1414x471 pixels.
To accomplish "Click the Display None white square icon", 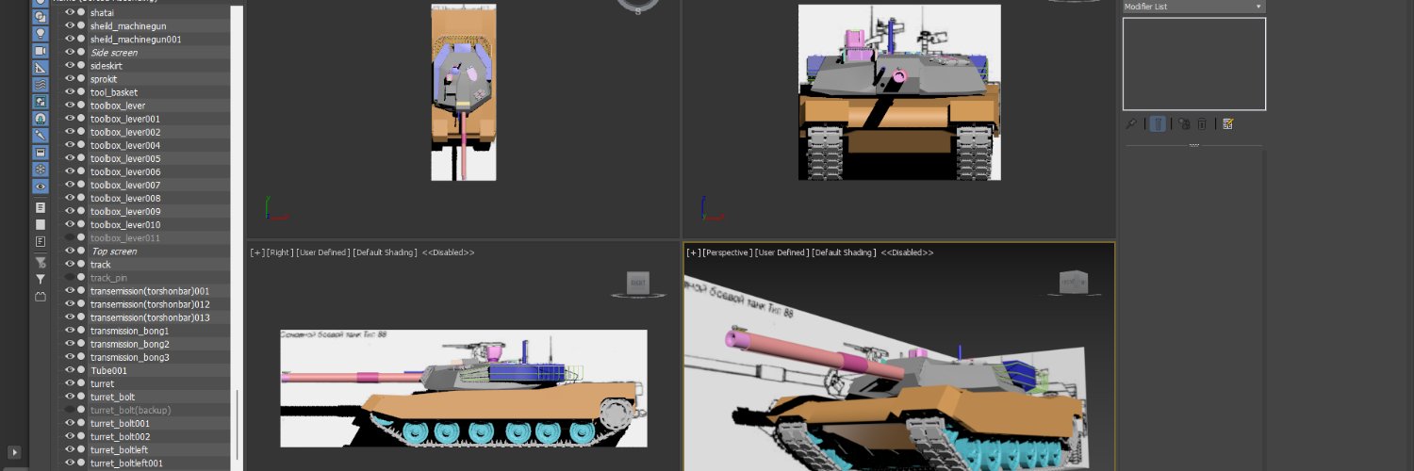I will [41, 224].
